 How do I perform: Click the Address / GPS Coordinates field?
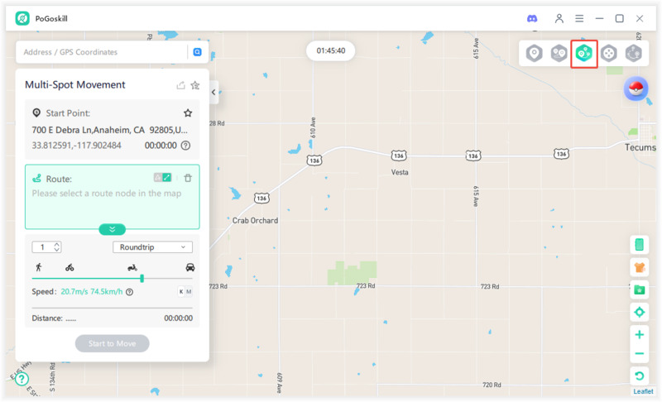click(101, 52)
